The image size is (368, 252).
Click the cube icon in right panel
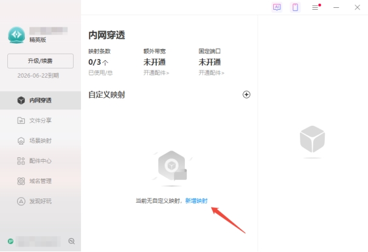coord(312,140)
